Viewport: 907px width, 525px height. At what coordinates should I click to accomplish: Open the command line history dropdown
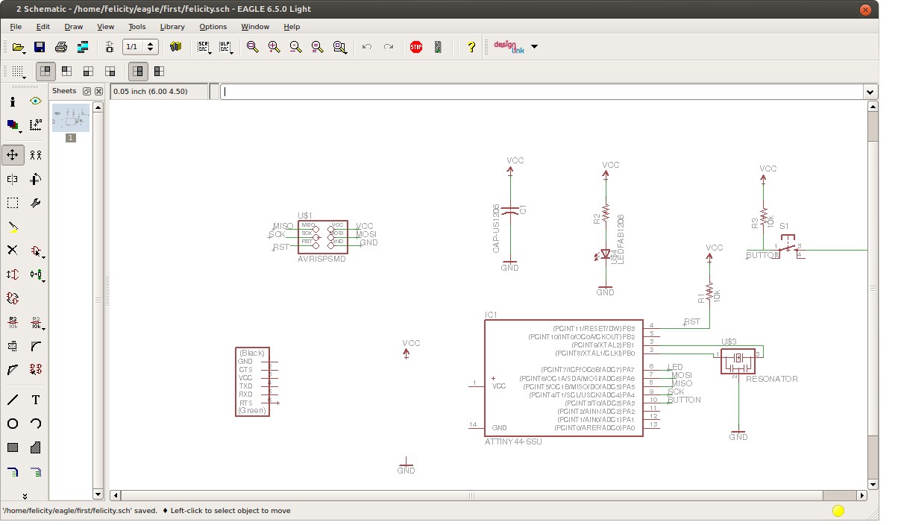point(870,92)
